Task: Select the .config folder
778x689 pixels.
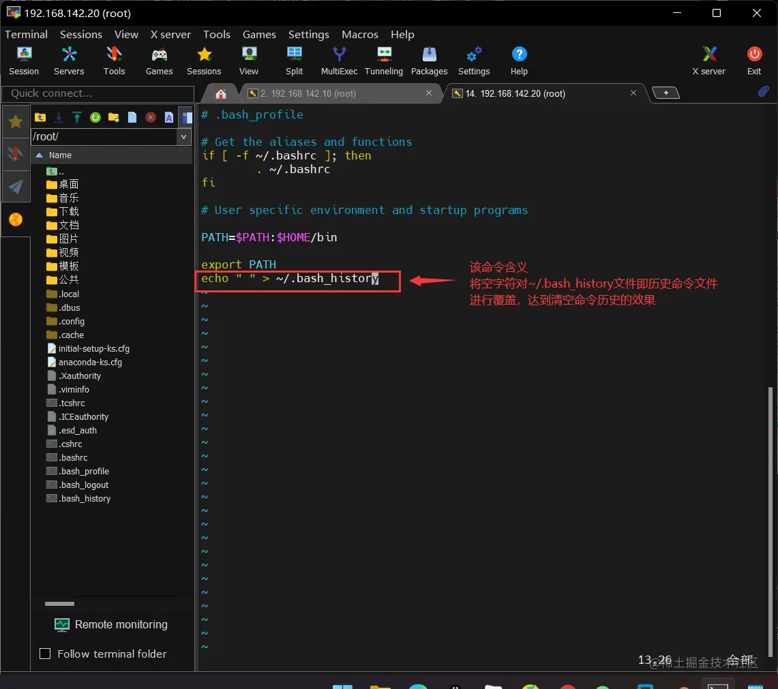Action: tap(65, 321)
